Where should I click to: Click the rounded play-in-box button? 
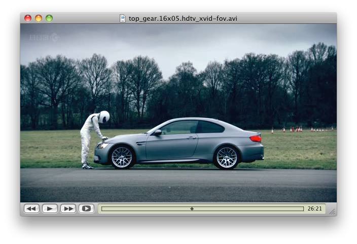[x=86, y=208]
